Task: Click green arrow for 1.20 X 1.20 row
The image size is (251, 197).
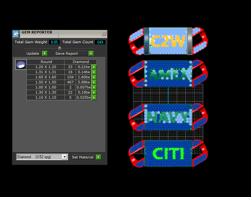Action: (x=94, y=67)
